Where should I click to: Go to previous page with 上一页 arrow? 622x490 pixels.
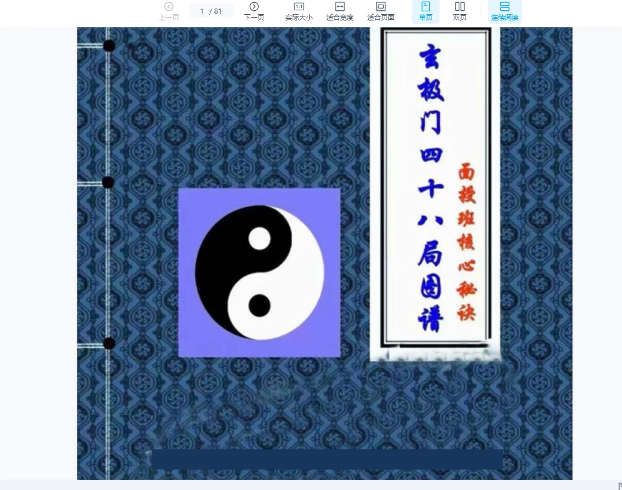168,11
